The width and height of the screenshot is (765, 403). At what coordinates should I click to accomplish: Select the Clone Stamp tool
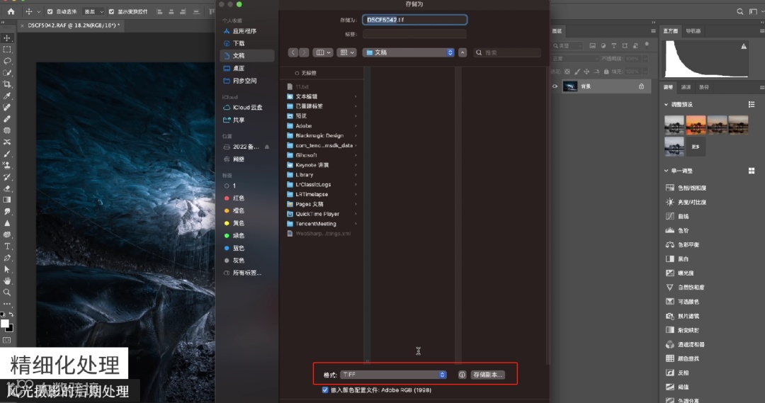pos(7,165)
